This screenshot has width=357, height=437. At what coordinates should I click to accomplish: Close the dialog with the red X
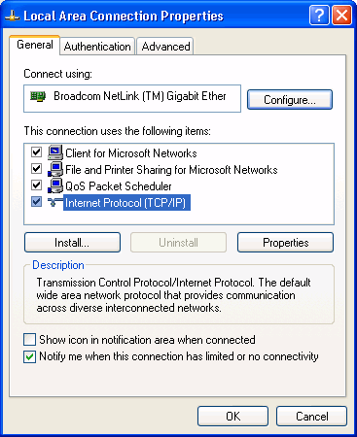point(341,15)
